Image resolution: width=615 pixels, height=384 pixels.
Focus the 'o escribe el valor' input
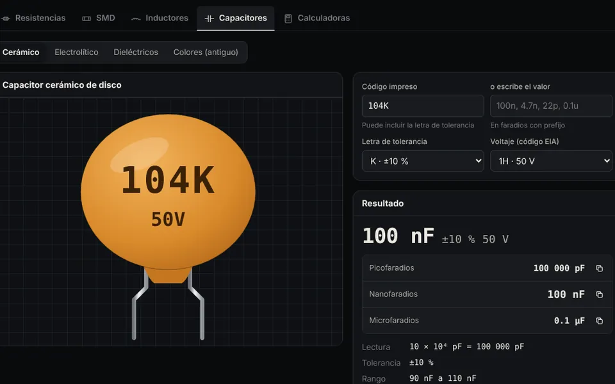[x=551, y=106]
